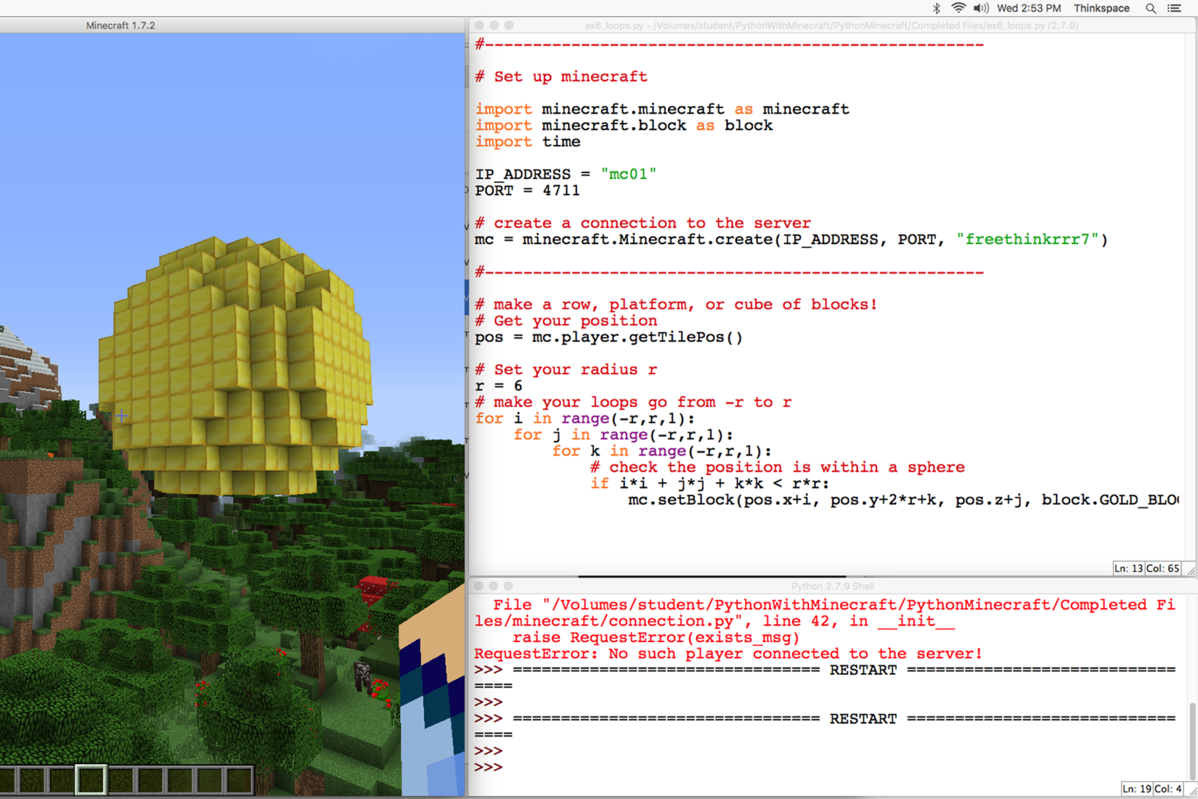Screen dimensions: 1198x799
Task: Click 'import minecraft.block as block' line
Action: pyautogui.click(x=624, y=126)
